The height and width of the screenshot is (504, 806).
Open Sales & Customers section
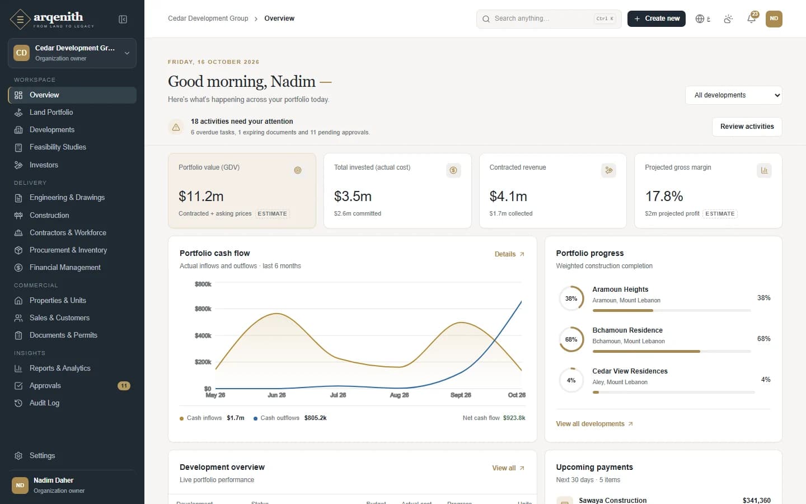click(72, 318)
